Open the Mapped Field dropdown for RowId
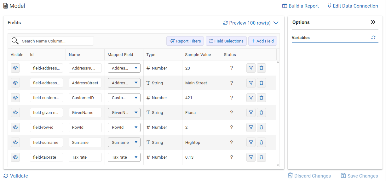Viewport: 386px width, 181px height. 124,127
